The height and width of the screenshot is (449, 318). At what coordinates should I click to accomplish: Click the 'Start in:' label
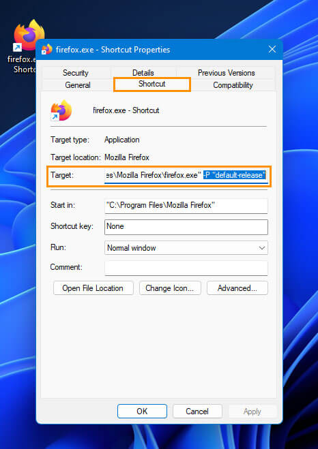(63, 205)
